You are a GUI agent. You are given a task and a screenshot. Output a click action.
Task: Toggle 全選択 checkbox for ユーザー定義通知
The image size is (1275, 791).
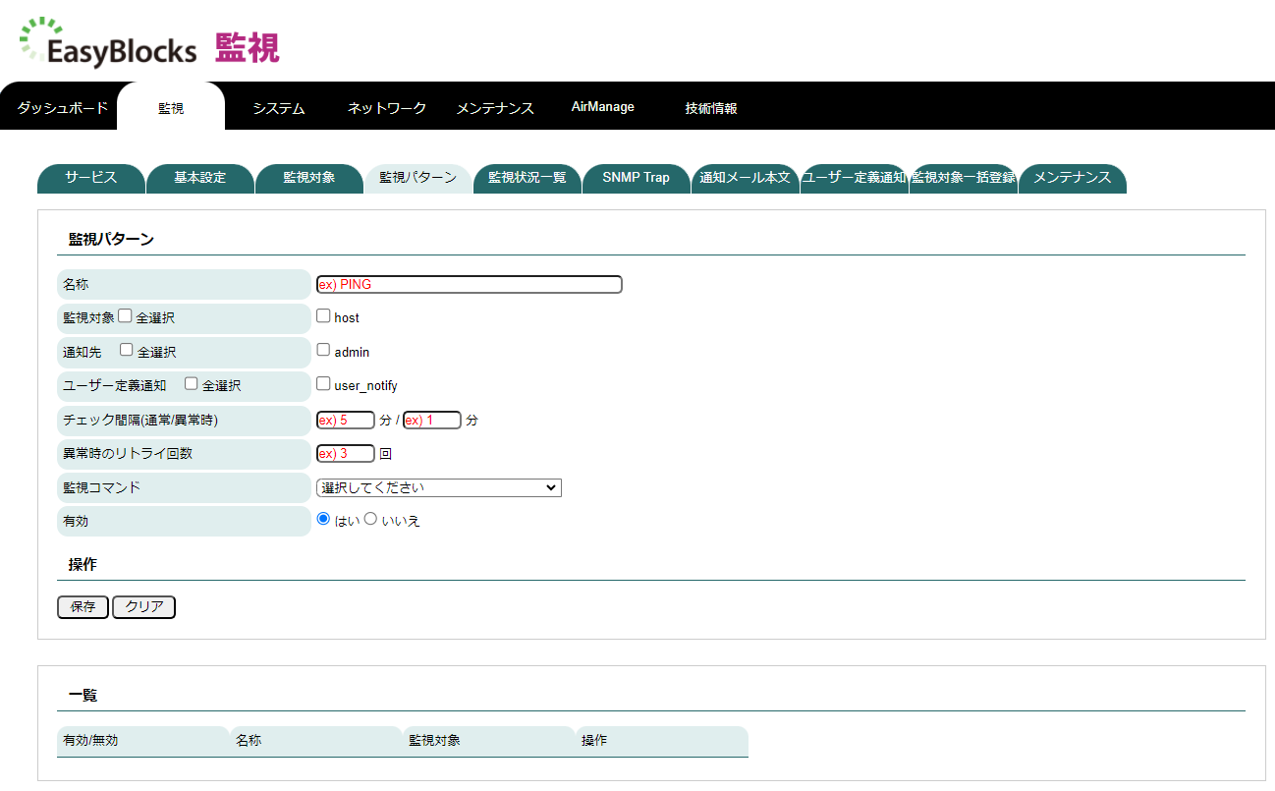[x=192, y=384]
